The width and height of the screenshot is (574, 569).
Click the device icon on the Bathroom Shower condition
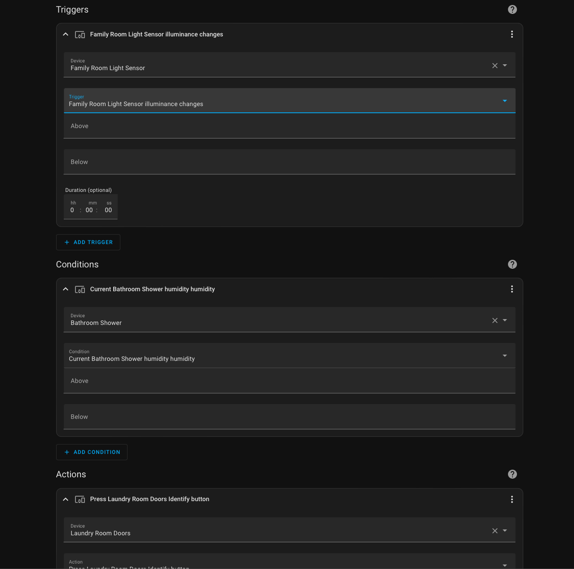pos(79,289)
